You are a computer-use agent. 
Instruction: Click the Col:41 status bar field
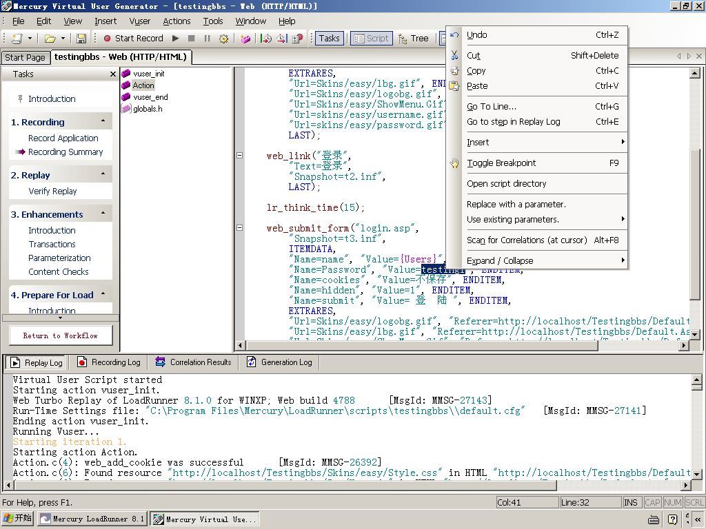(x=526, y=502)
